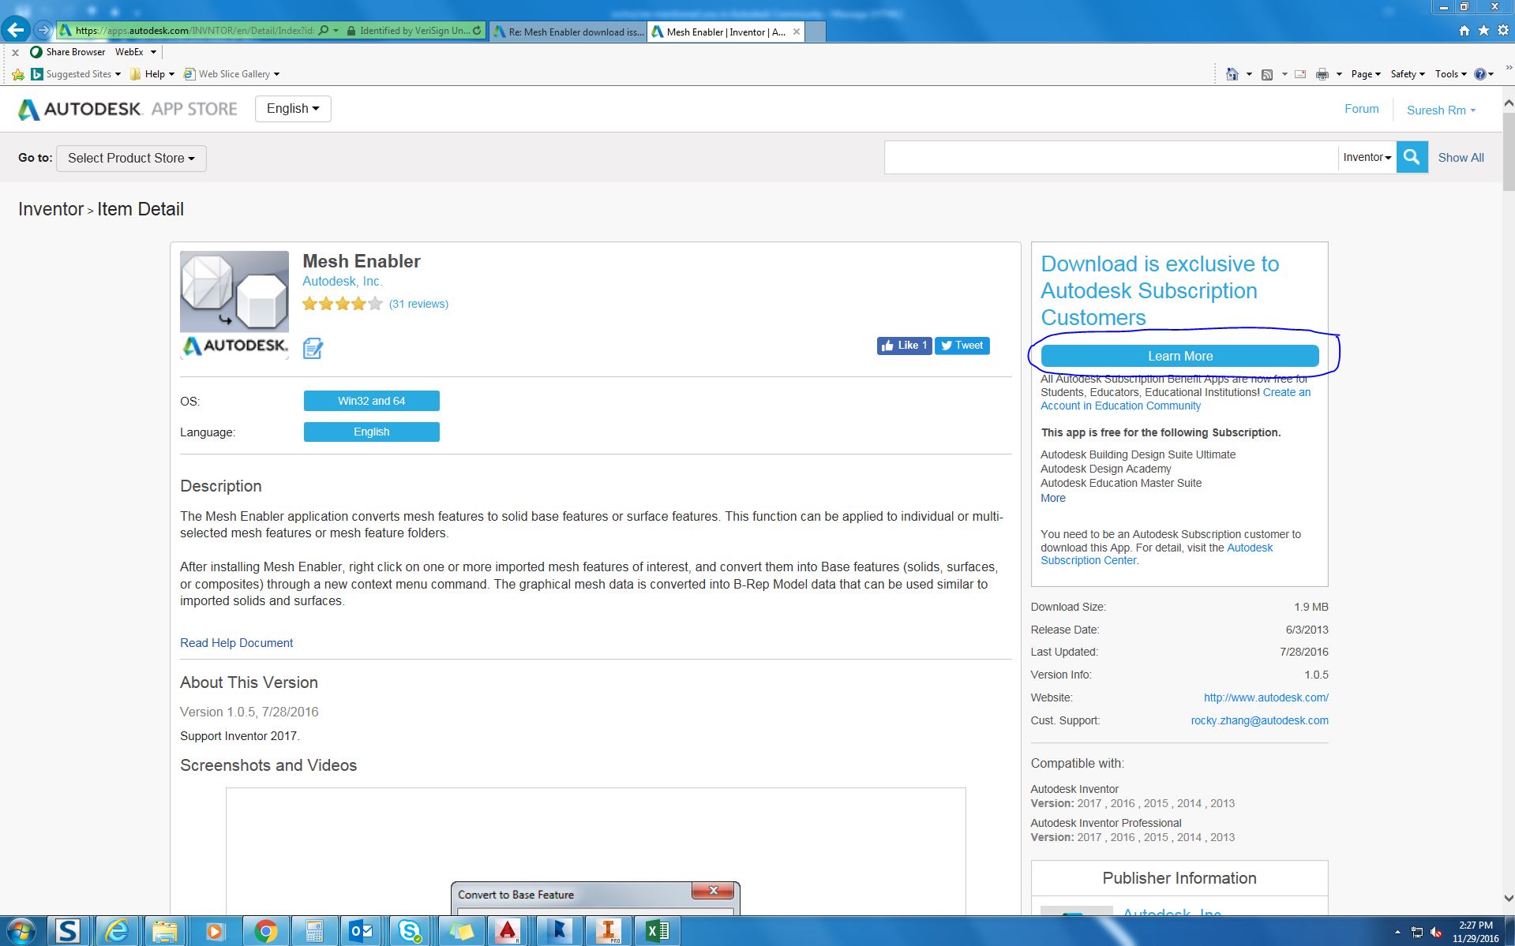The width and height of the screenshot is (1515, 946).
Task: Click the WebEx toolbar menu
Action: click(136, 52)
